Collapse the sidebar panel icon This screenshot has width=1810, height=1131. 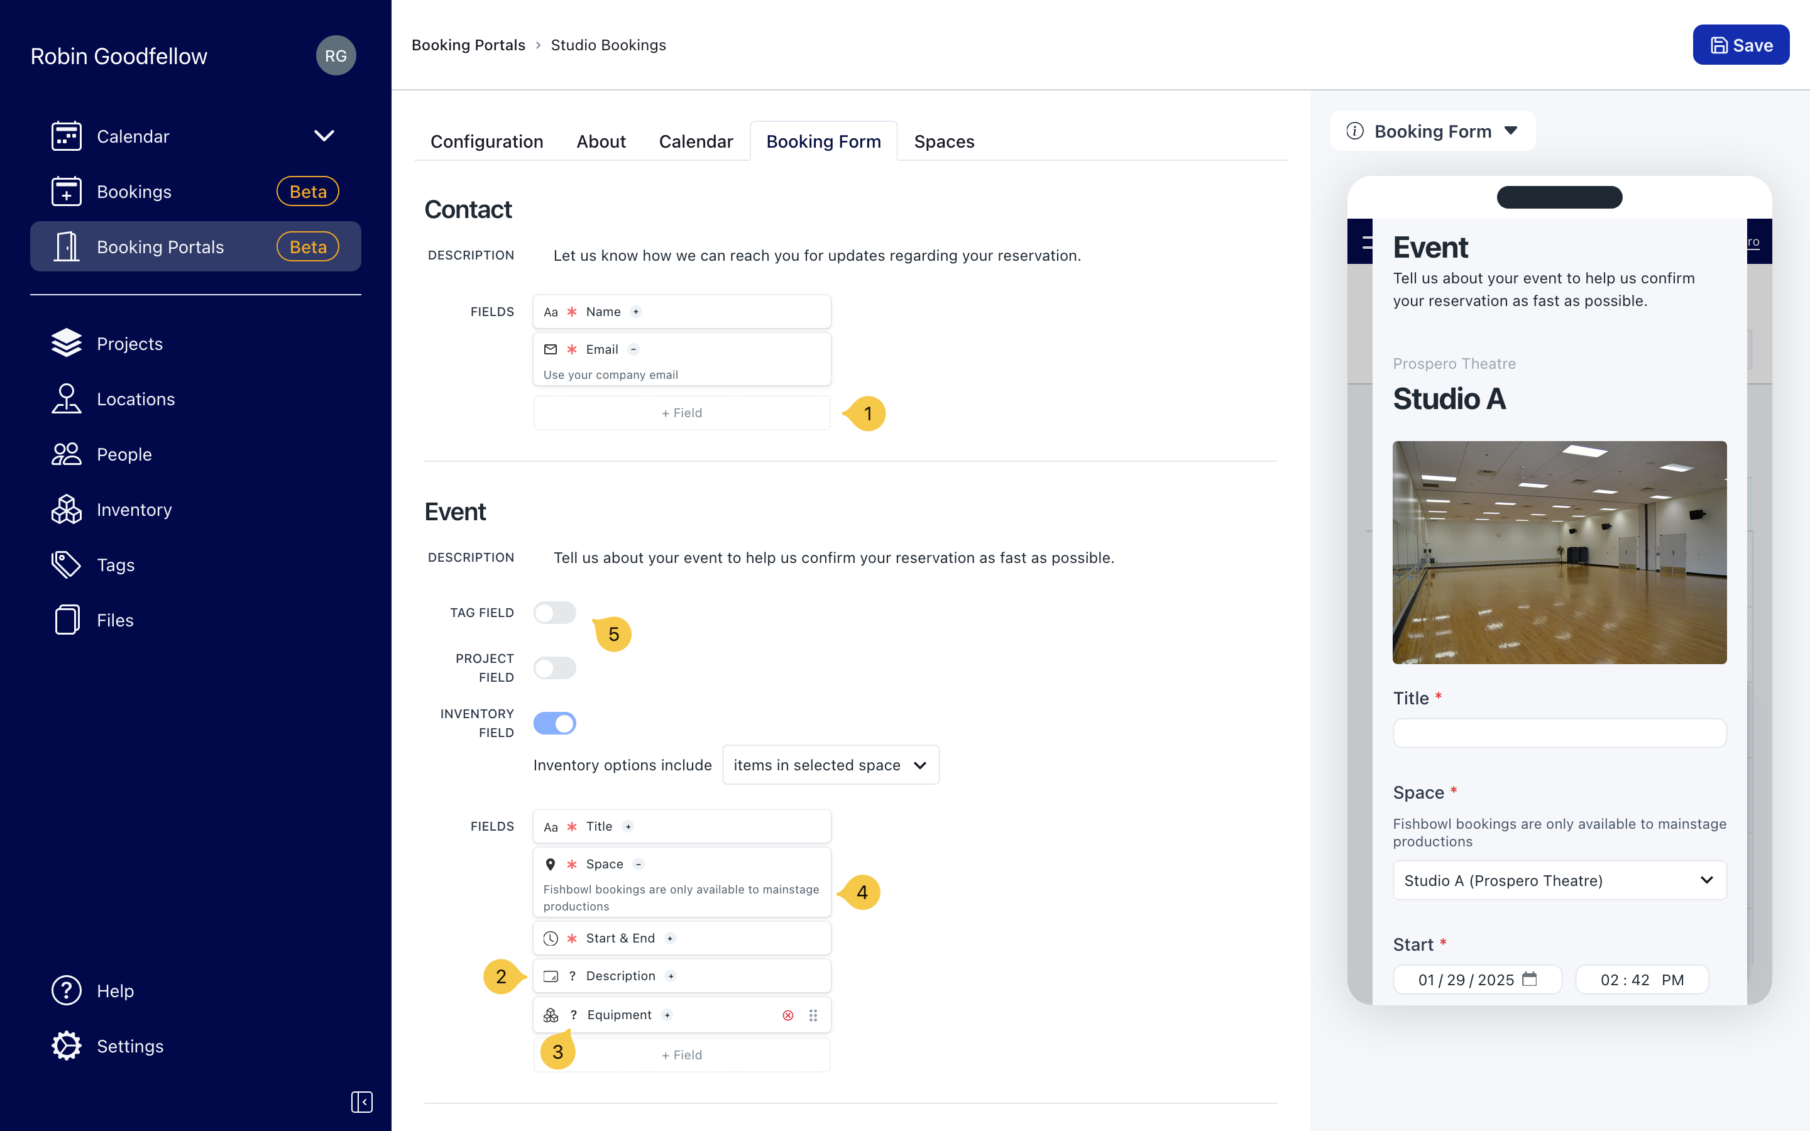361,1101
